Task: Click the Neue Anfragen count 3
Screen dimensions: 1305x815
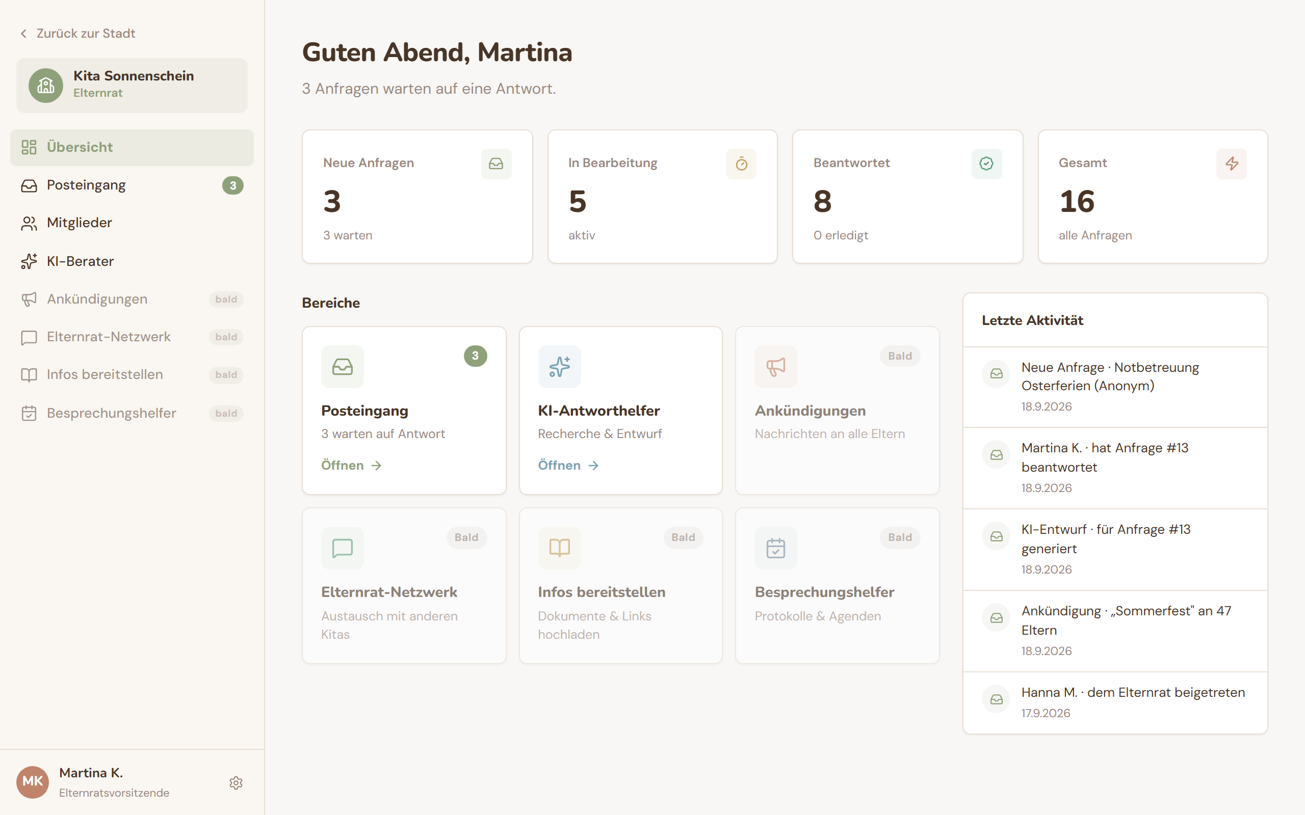Action: click(x=332, y=201)
